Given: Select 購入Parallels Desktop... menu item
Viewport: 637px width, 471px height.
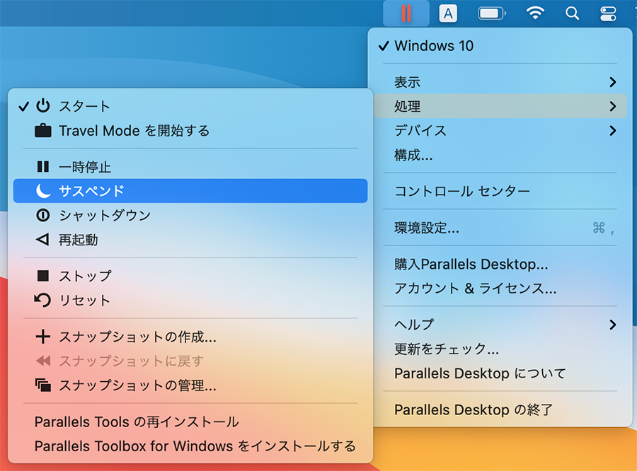Looking at the screenshot, I should (x=500, y=264).
